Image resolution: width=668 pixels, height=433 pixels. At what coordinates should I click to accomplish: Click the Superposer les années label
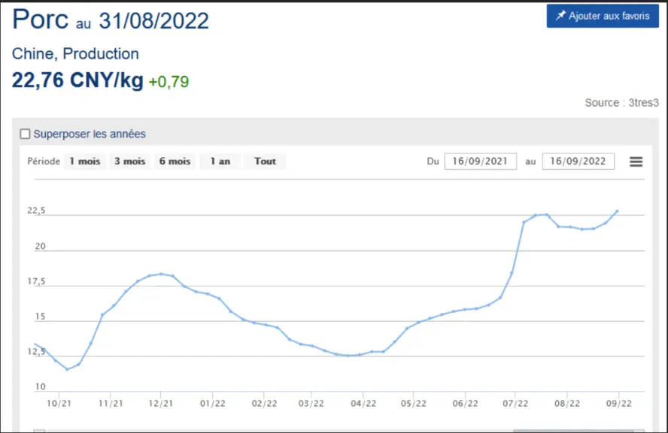click(x=90, y=134)
